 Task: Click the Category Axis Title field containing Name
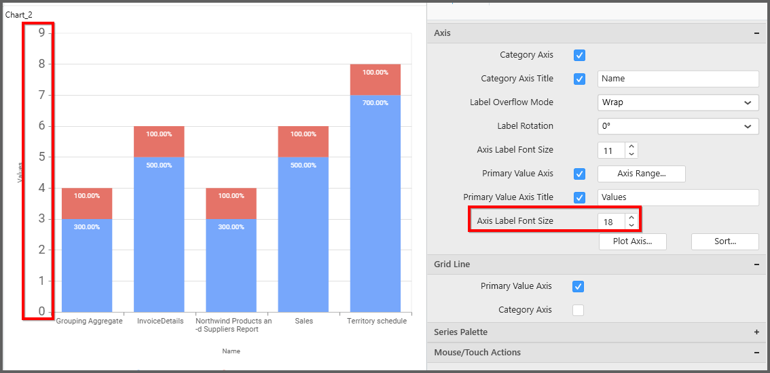point(678,79)
